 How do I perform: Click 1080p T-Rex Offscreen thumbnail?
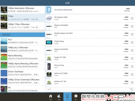point(4,26)
